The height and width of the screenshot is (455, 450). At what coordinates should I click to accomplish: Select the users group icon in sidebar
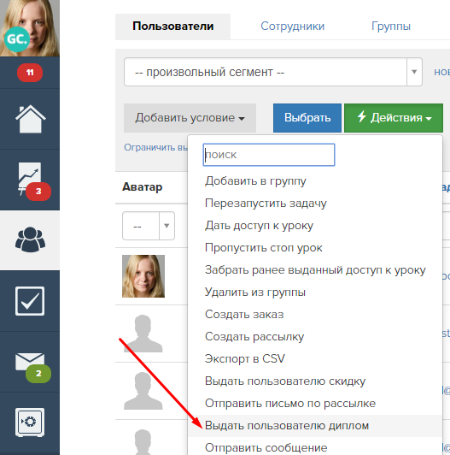click(30, 239)
